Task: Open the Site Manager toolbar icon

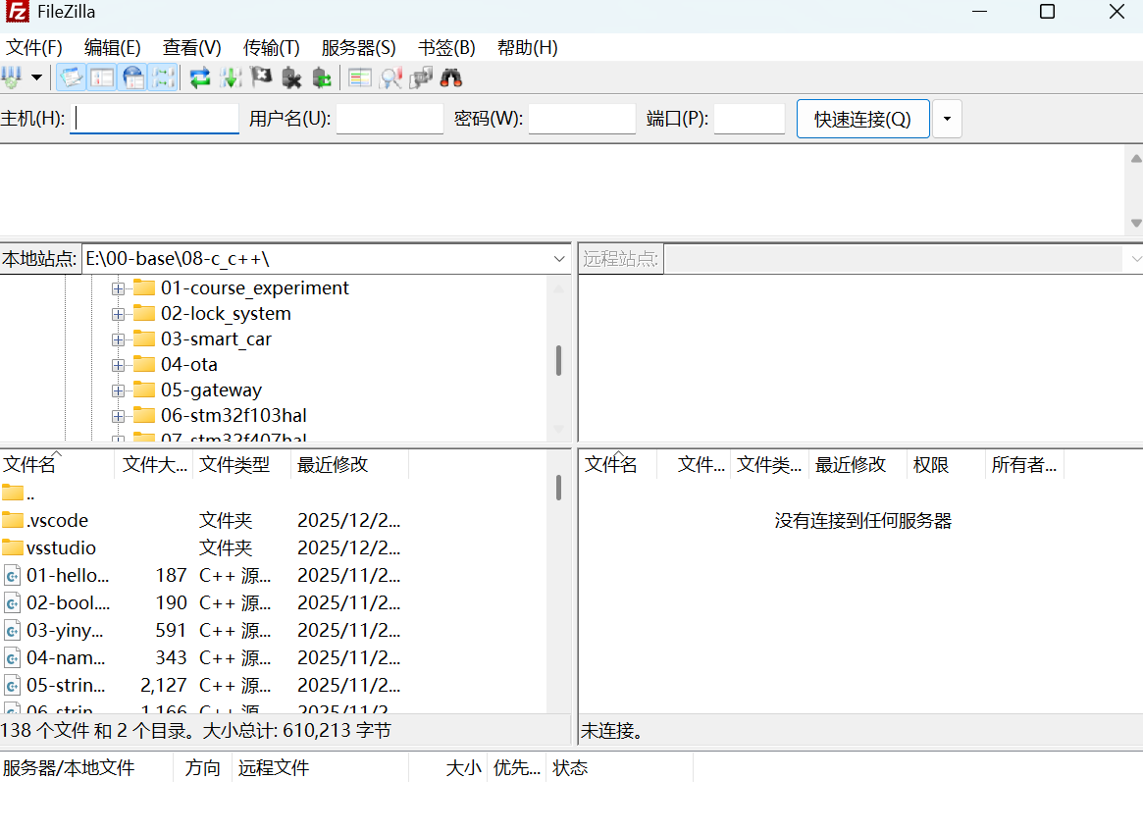Action: pyautogui.click(x=12, y=78)
